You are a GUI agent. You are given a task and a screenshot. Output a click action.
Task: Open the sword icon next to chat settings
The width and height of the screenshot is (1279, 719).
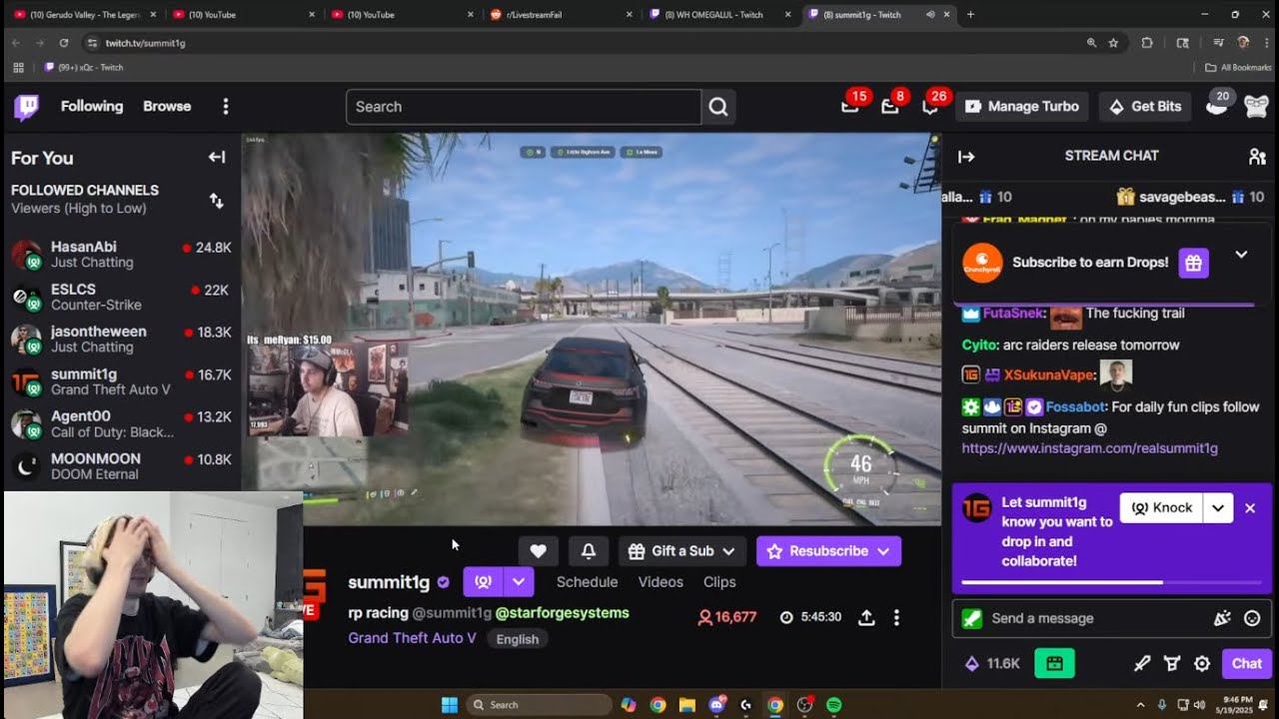pos(1142,663)
